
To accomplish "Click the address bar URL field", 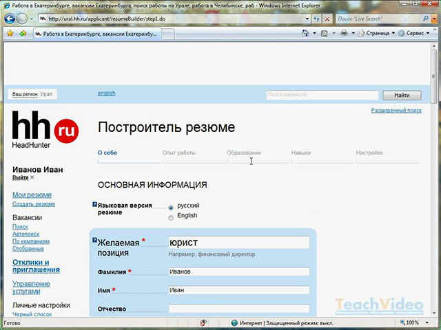I will click(x=172, y=19).
